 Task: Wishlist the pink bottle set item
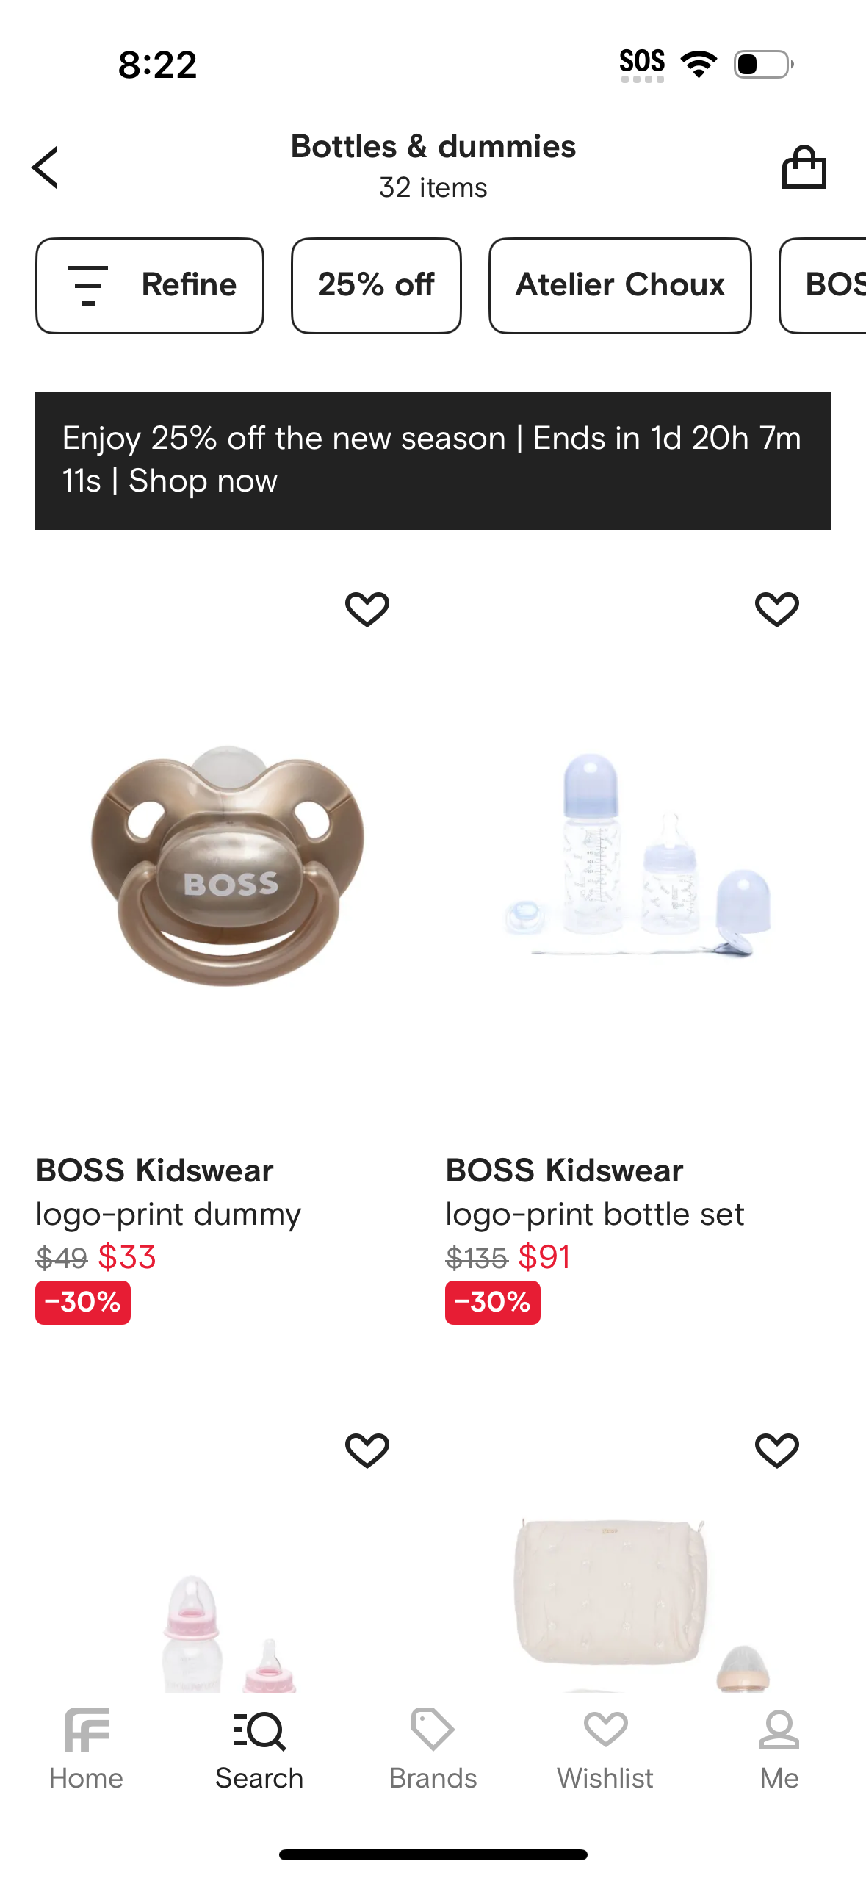[x=367, y=1450]
